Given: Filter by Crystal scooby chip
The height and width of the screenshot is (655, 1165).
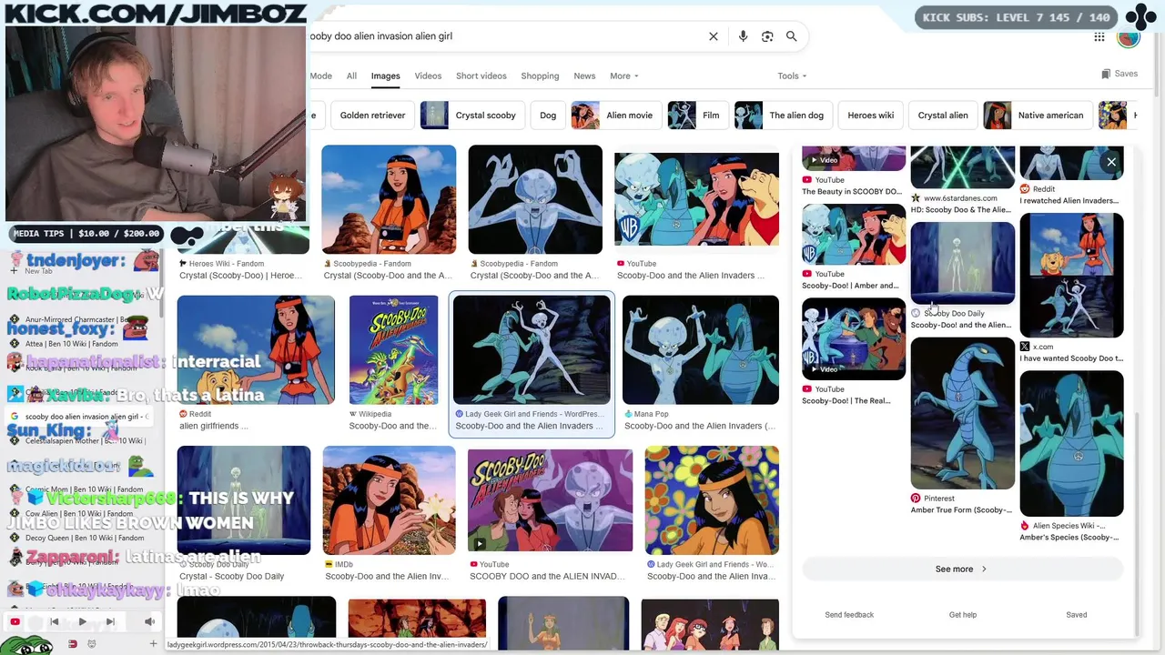Looking at the screenshot, I should pos(471,116).
